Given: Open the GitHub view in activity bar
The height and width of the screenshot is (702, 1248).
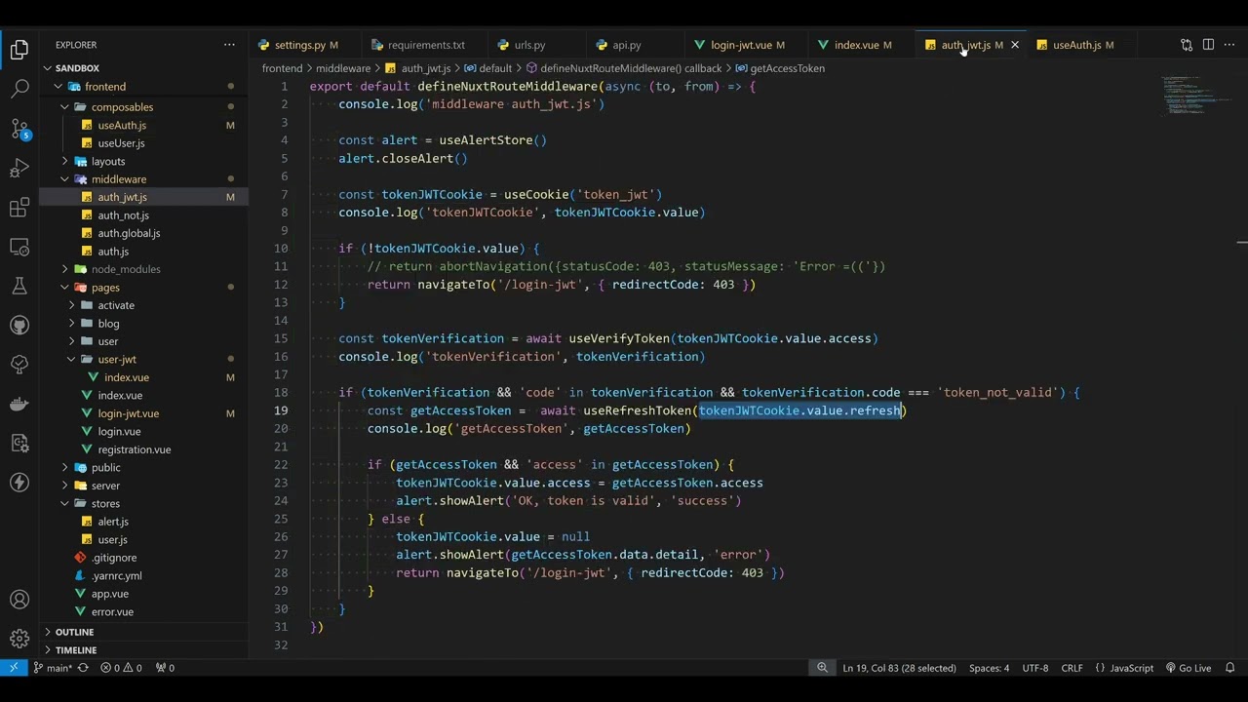Looking at the screenshot, I should [19, 325].
